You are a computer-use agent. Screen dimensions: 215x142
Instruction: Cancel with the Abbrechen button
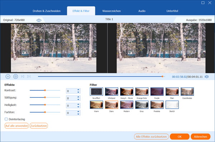tap(200, 137)
